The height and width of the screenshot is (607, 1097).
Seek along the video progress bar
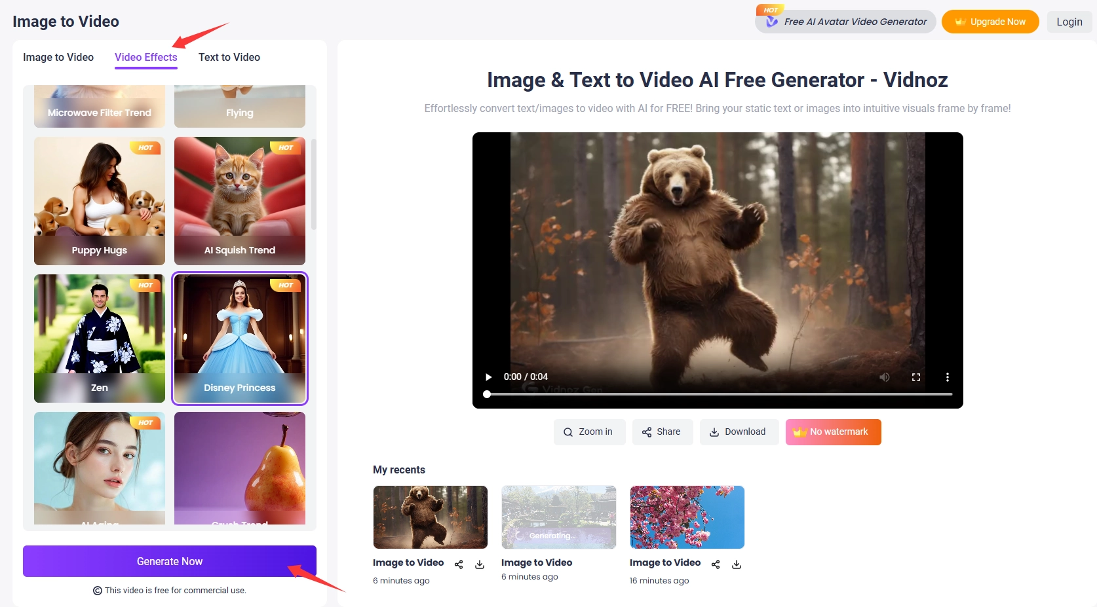point(718,394)
